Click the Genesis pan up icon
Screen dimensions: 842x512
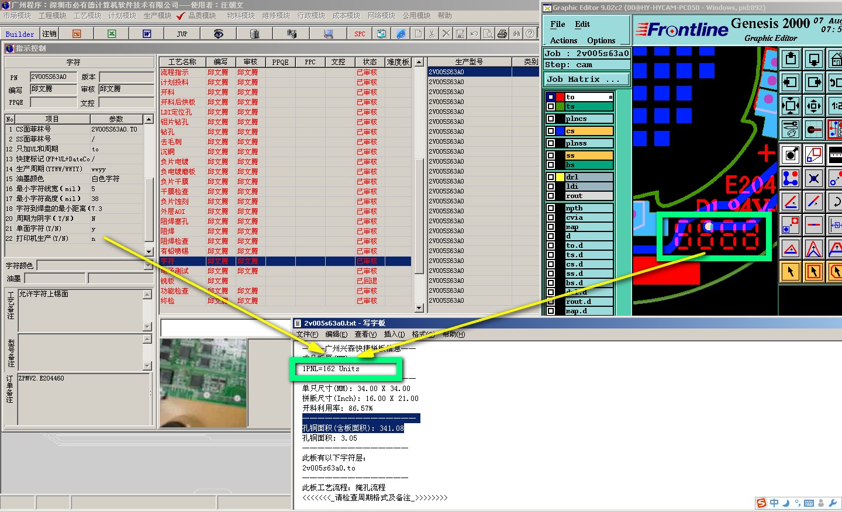pos(791,59)
